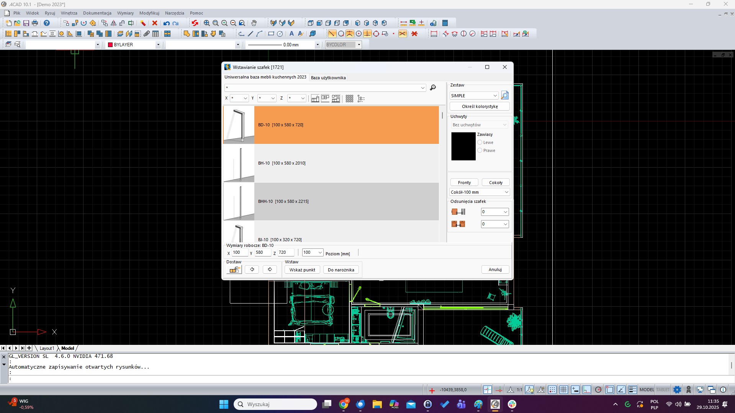Click the red delete X toolbar icon

[155, 23]
